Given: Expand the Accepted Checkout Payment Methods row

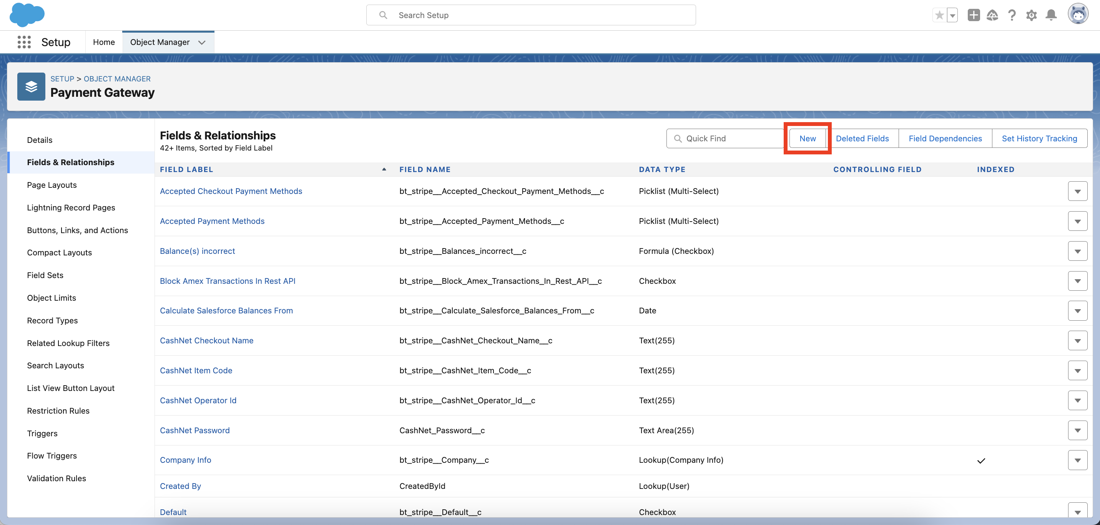Looking at the screenshot, I should click(x=1078, y=190).
